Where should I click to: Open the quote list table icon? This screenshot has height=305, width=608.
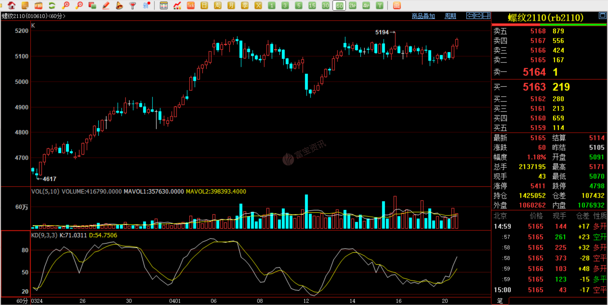pos(164,5)
